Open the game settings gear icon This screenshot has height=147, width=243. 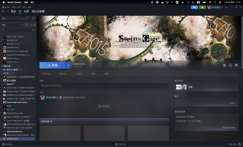[x=224, y=65]
